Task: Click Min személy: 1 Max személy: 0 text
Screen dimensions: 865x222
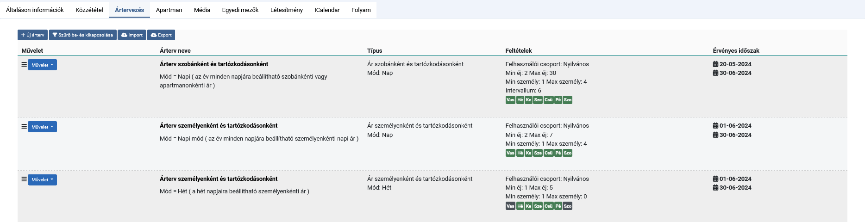Action: [546, 197]
